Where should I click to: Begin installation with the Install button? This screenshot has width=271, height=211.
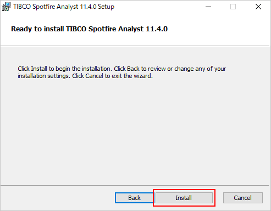point(184,198)
